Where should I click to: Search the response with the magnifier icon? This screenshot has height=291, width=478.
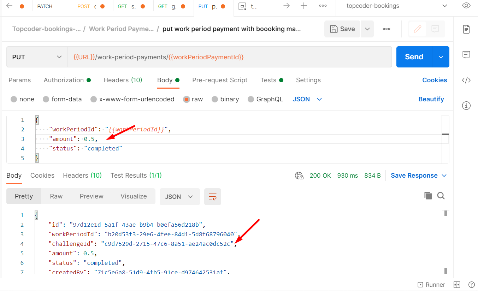tap(441, 195)
